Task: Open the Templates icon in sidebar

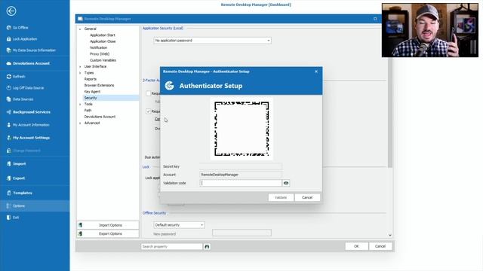Action: 8,193
